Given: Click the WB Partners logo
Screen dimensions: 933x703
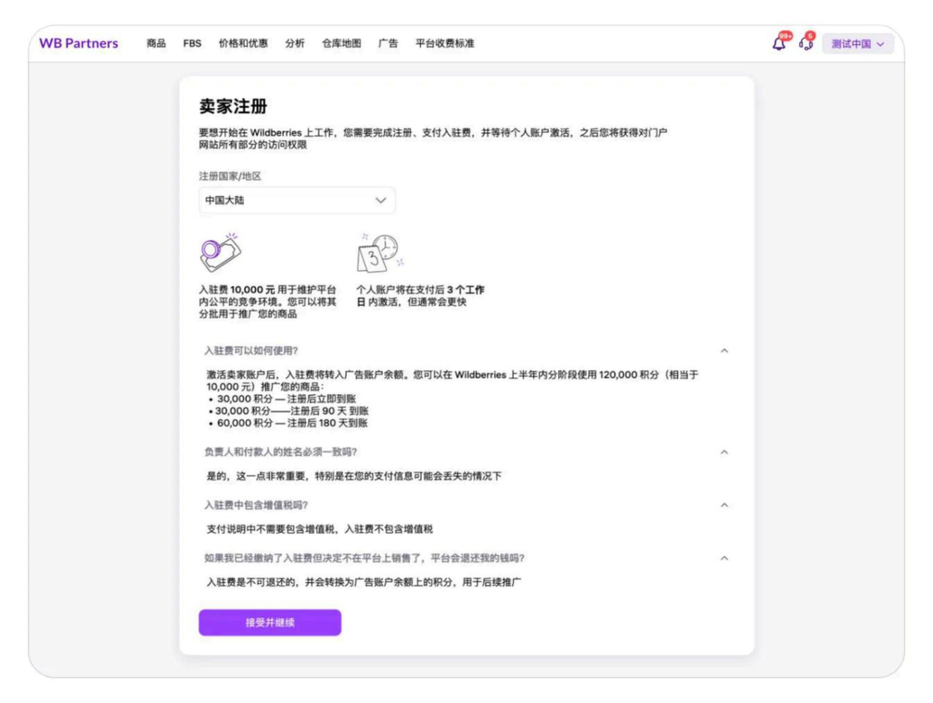Looking at the screenshot, I should click(x=79, y=43).
